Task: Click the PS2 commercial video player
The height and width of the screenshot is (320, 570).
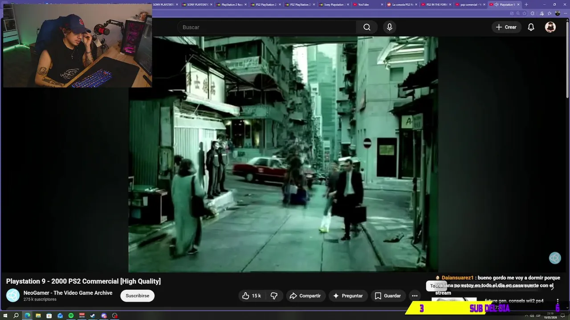Action: (283, 154)
